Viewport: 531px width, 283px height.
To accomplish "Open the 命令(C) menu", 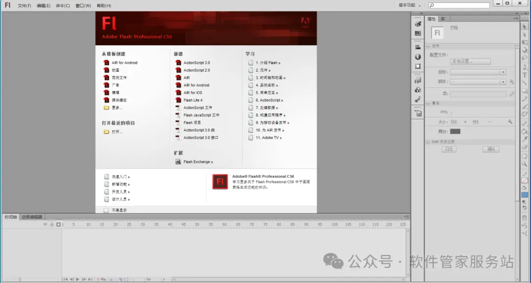I will click(63, 6).
